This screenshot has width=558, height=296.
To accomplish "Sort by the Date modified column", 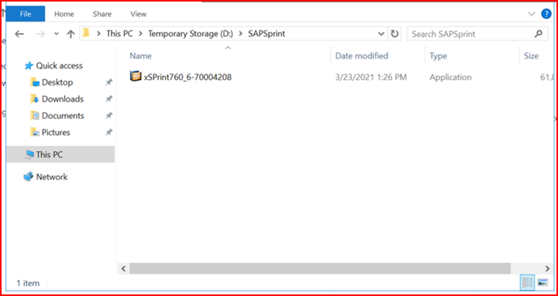I will [362, 56].
